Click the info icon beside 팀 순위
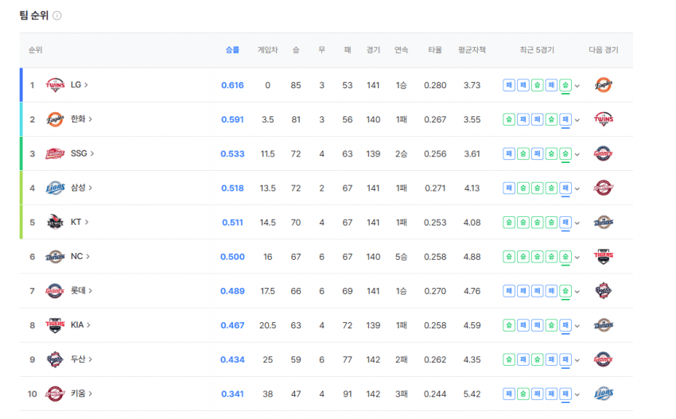Viewport: 676px width, 419px height. (x=57, y=16)
